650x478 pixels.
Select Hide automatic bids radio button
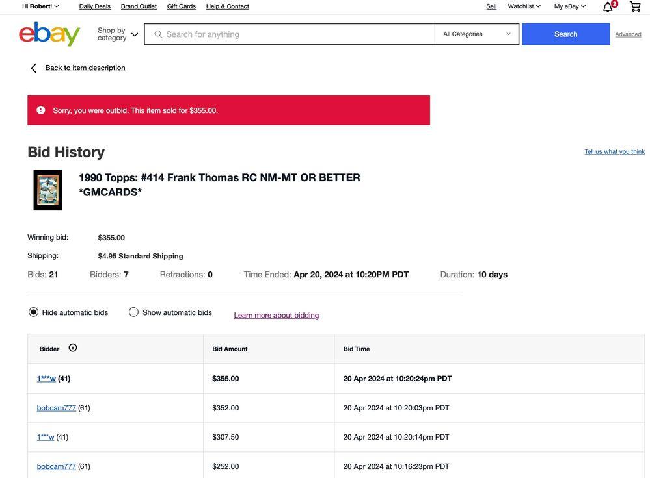click(34, 312)
